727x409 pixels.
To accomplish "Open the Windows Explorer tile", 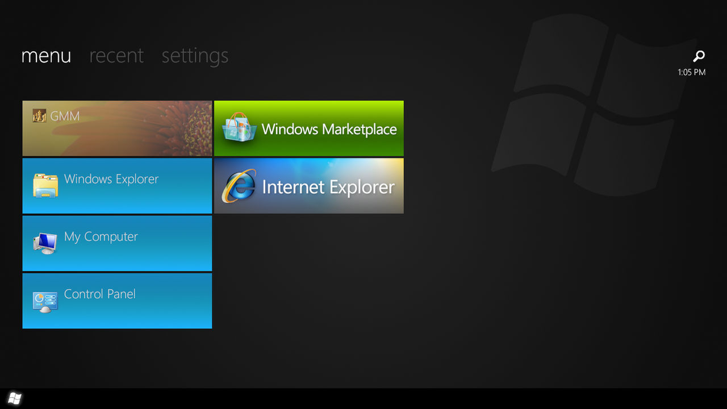I will 117,186.
